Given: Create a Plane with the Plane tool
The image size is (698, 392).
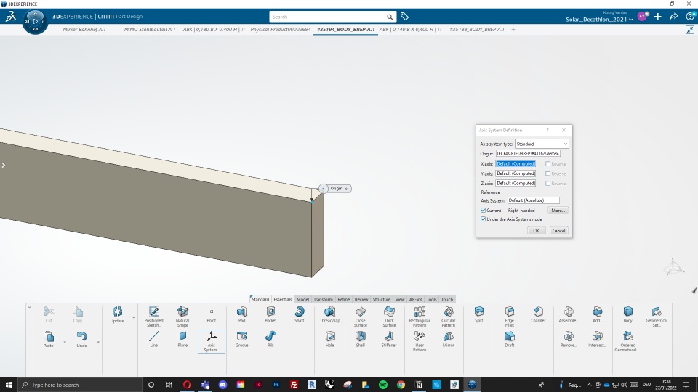Looking at the screenshot, I should pos(182,338).
